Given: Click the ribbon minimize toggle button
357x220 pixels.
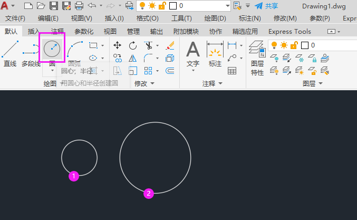Looking at the screenshot, I should 331,32.
